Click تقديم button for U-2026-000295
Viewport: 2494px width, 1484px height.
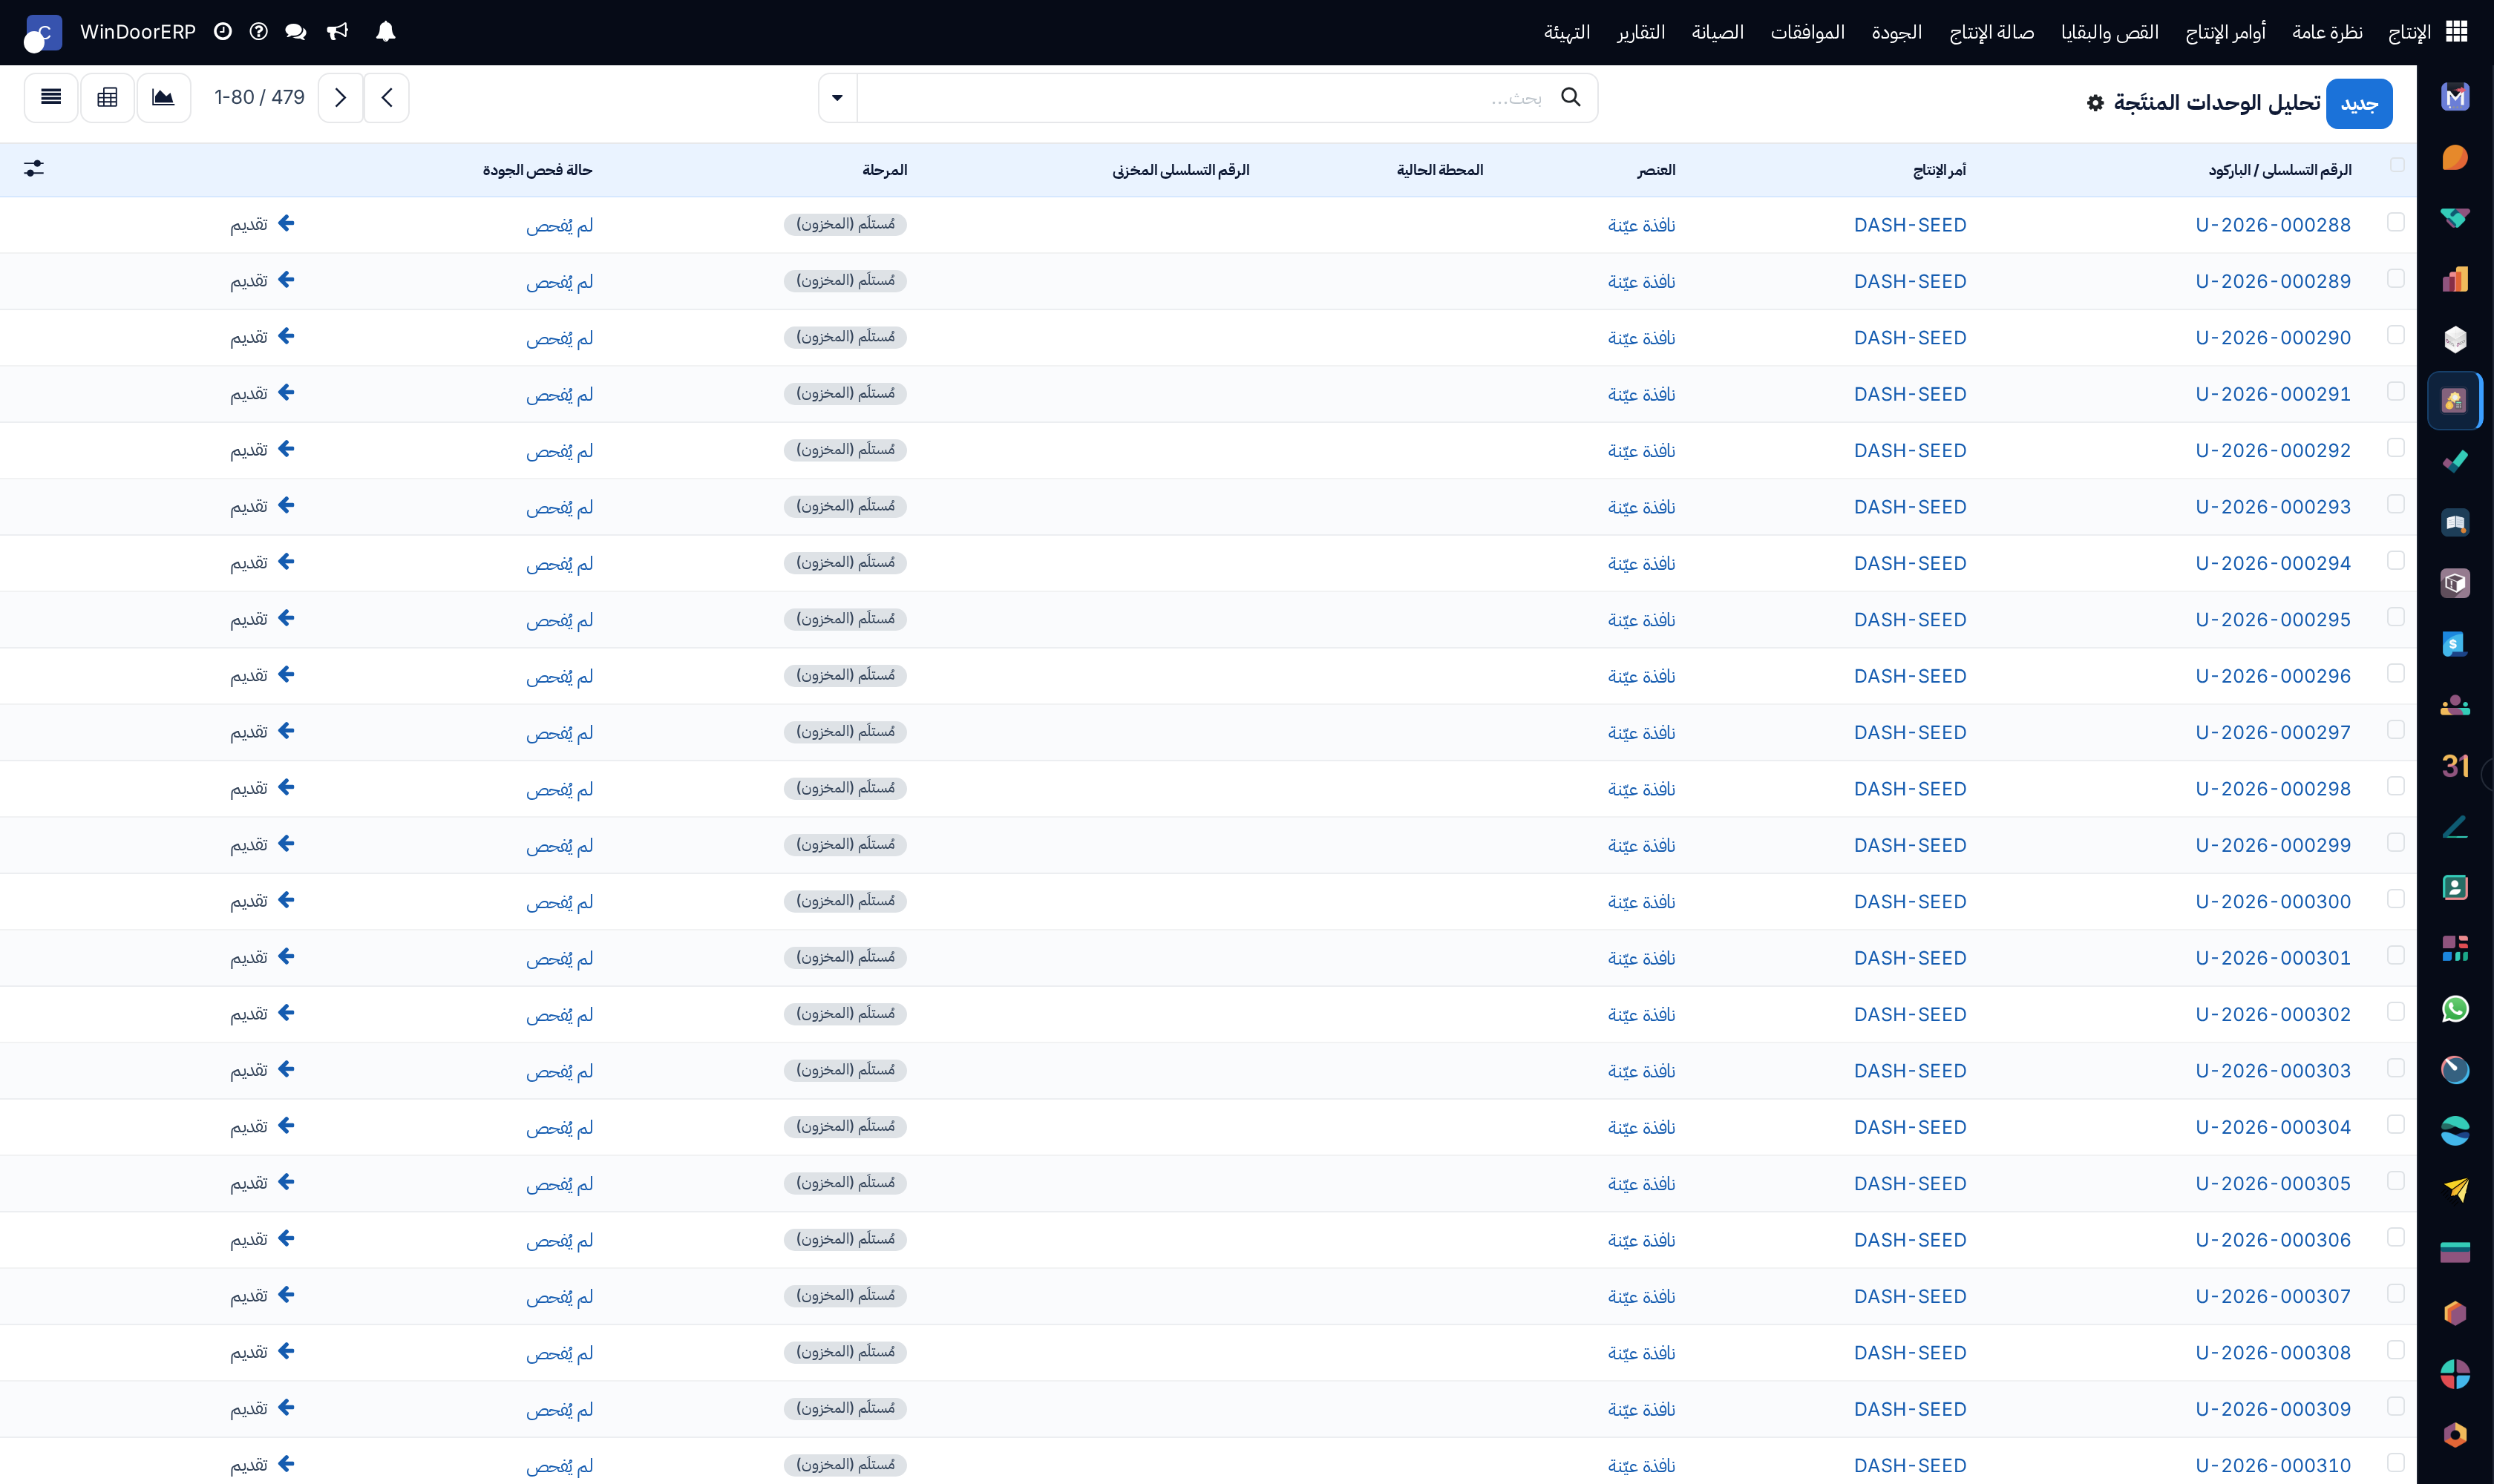click(x=262, y=619)
